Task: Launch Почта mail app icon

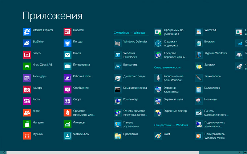Action: click(x=67, y=55)
